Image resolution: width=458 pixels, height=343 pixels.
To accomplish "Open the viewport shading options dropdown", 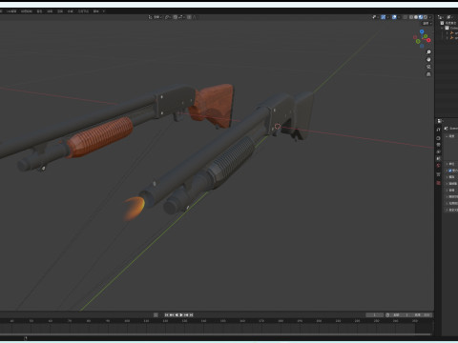I will click(430, 17).
